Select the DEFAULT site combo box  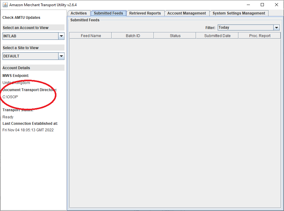click(33, 56)
